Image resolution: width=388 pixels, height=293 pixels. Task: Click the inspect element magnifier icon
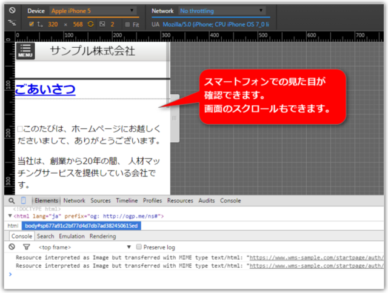(x=12, y=200)
